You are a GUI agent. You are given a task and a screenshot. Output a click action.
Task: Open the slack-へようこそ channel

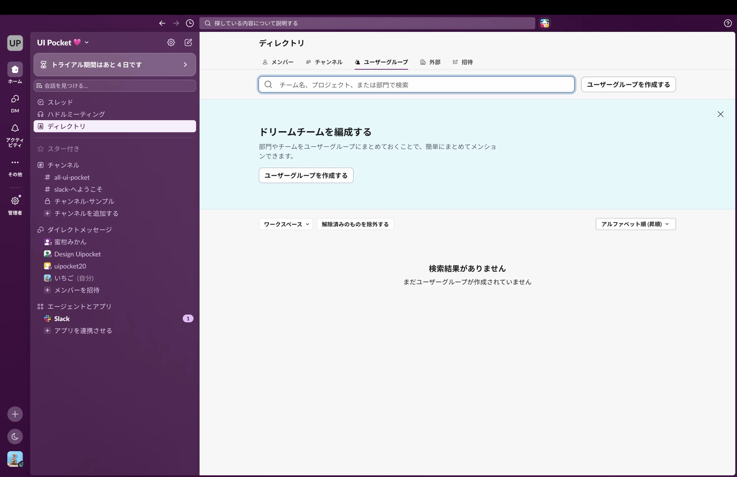click(114, 189)
